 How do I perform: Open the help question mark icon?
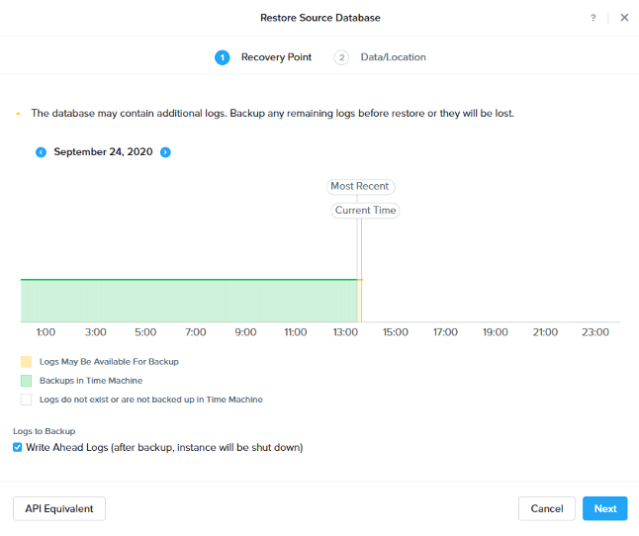coord(593,18)
